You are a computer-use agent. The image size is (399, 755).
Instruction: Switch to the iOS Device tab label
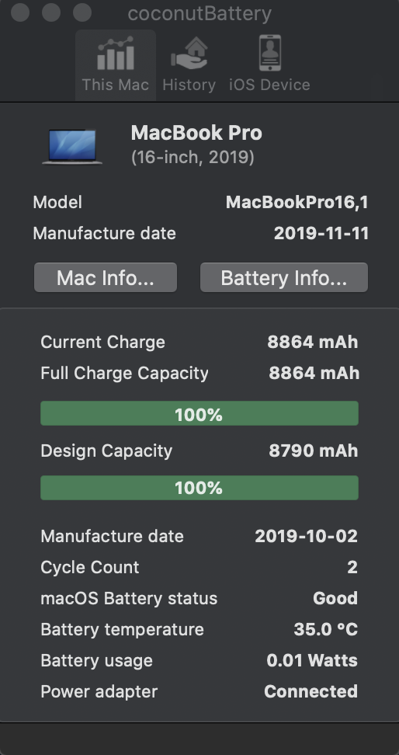pos(269,85)
